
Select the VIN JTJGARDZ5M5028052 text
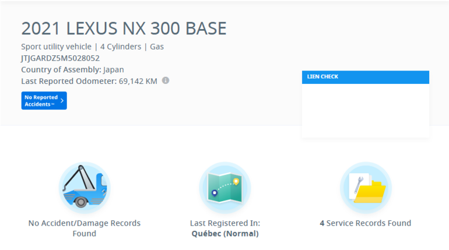[x=60, y=58]
